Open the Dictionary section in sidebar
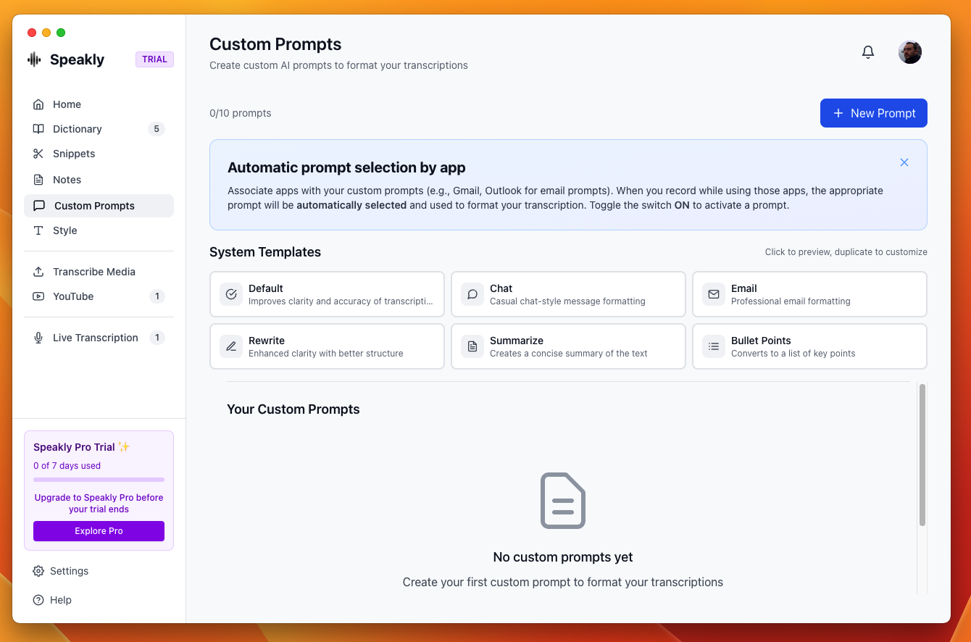The height and width of the screenshot is (642, 971). [76, 129]
